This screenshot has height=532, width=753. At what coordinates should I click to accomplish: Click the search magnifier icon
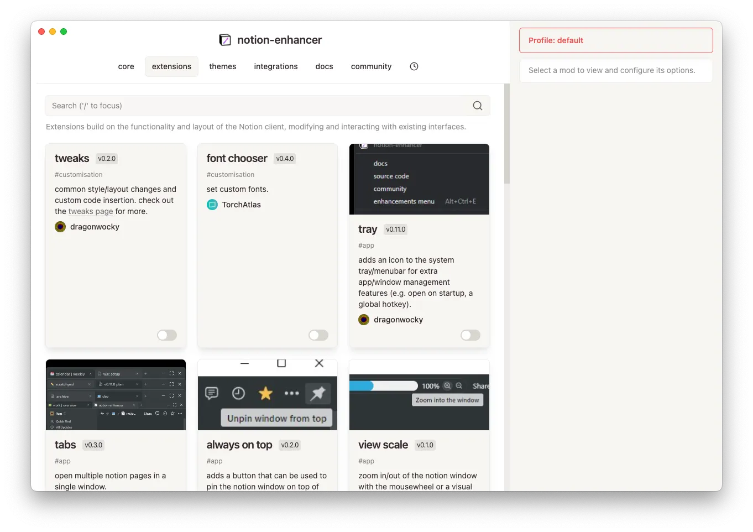tap(478, 106)
